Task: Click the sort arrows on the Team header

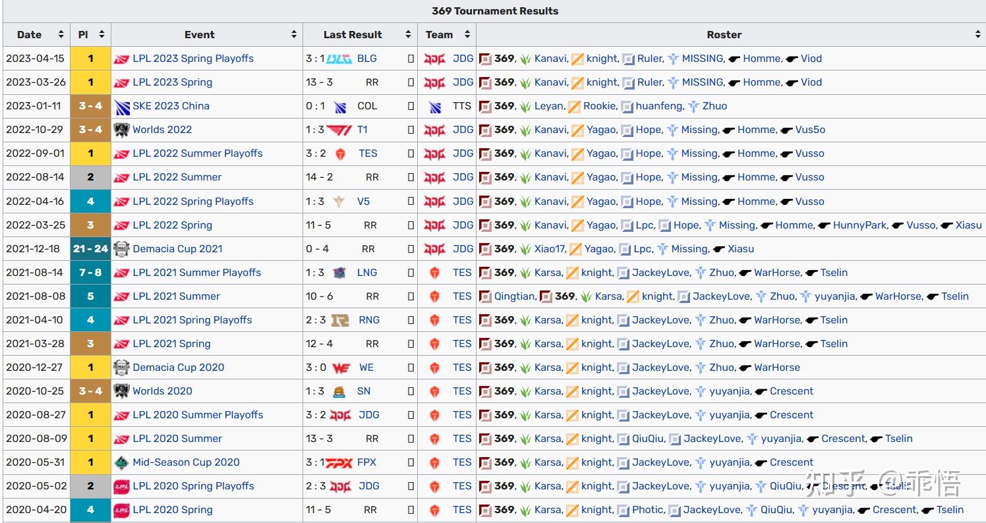Action: (468, 34)
